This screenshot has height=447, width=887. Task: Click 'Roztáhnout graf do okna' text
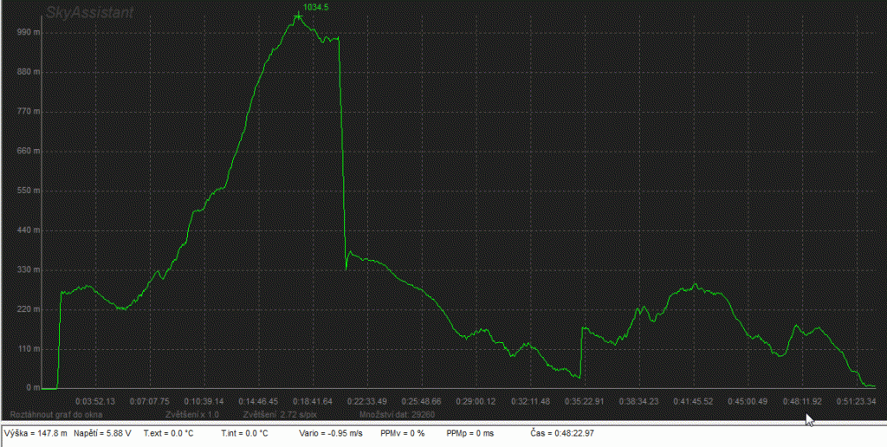pyautogui.click(x=56, y=414)
